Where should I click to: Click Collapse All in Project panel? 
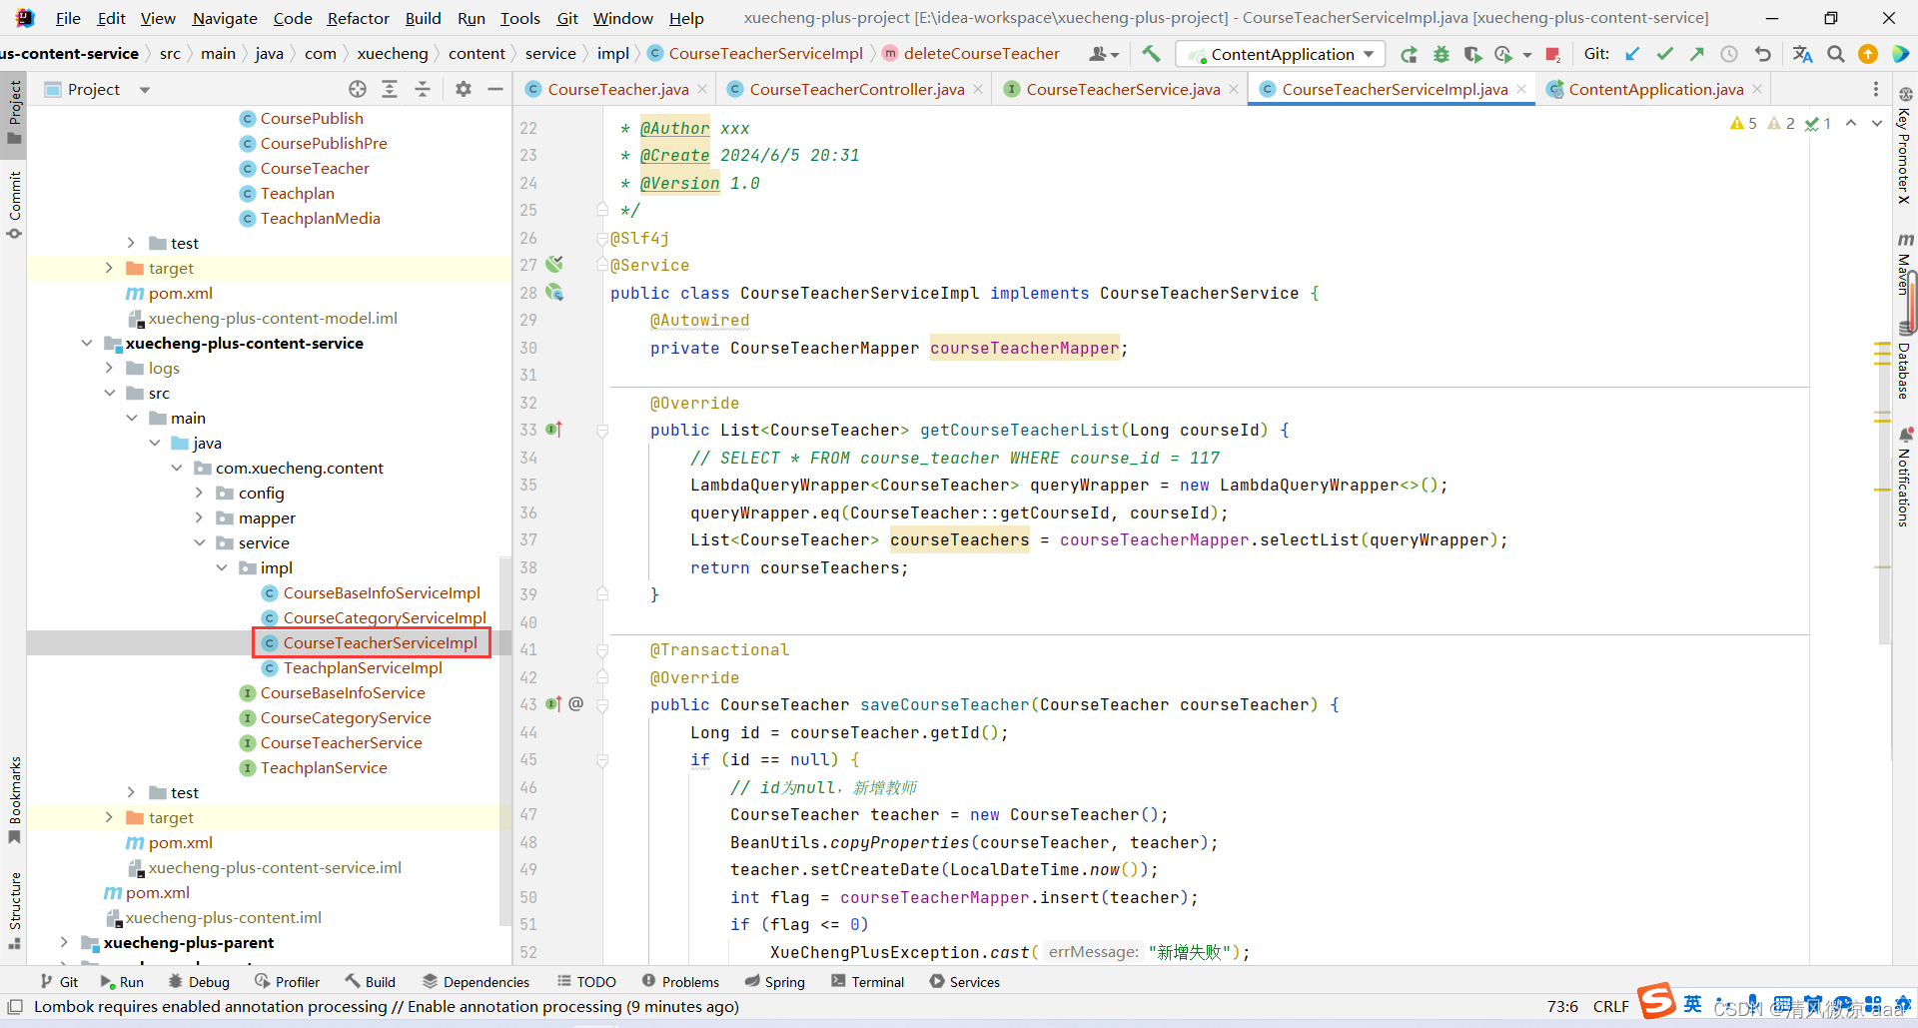tap(423, 89)
